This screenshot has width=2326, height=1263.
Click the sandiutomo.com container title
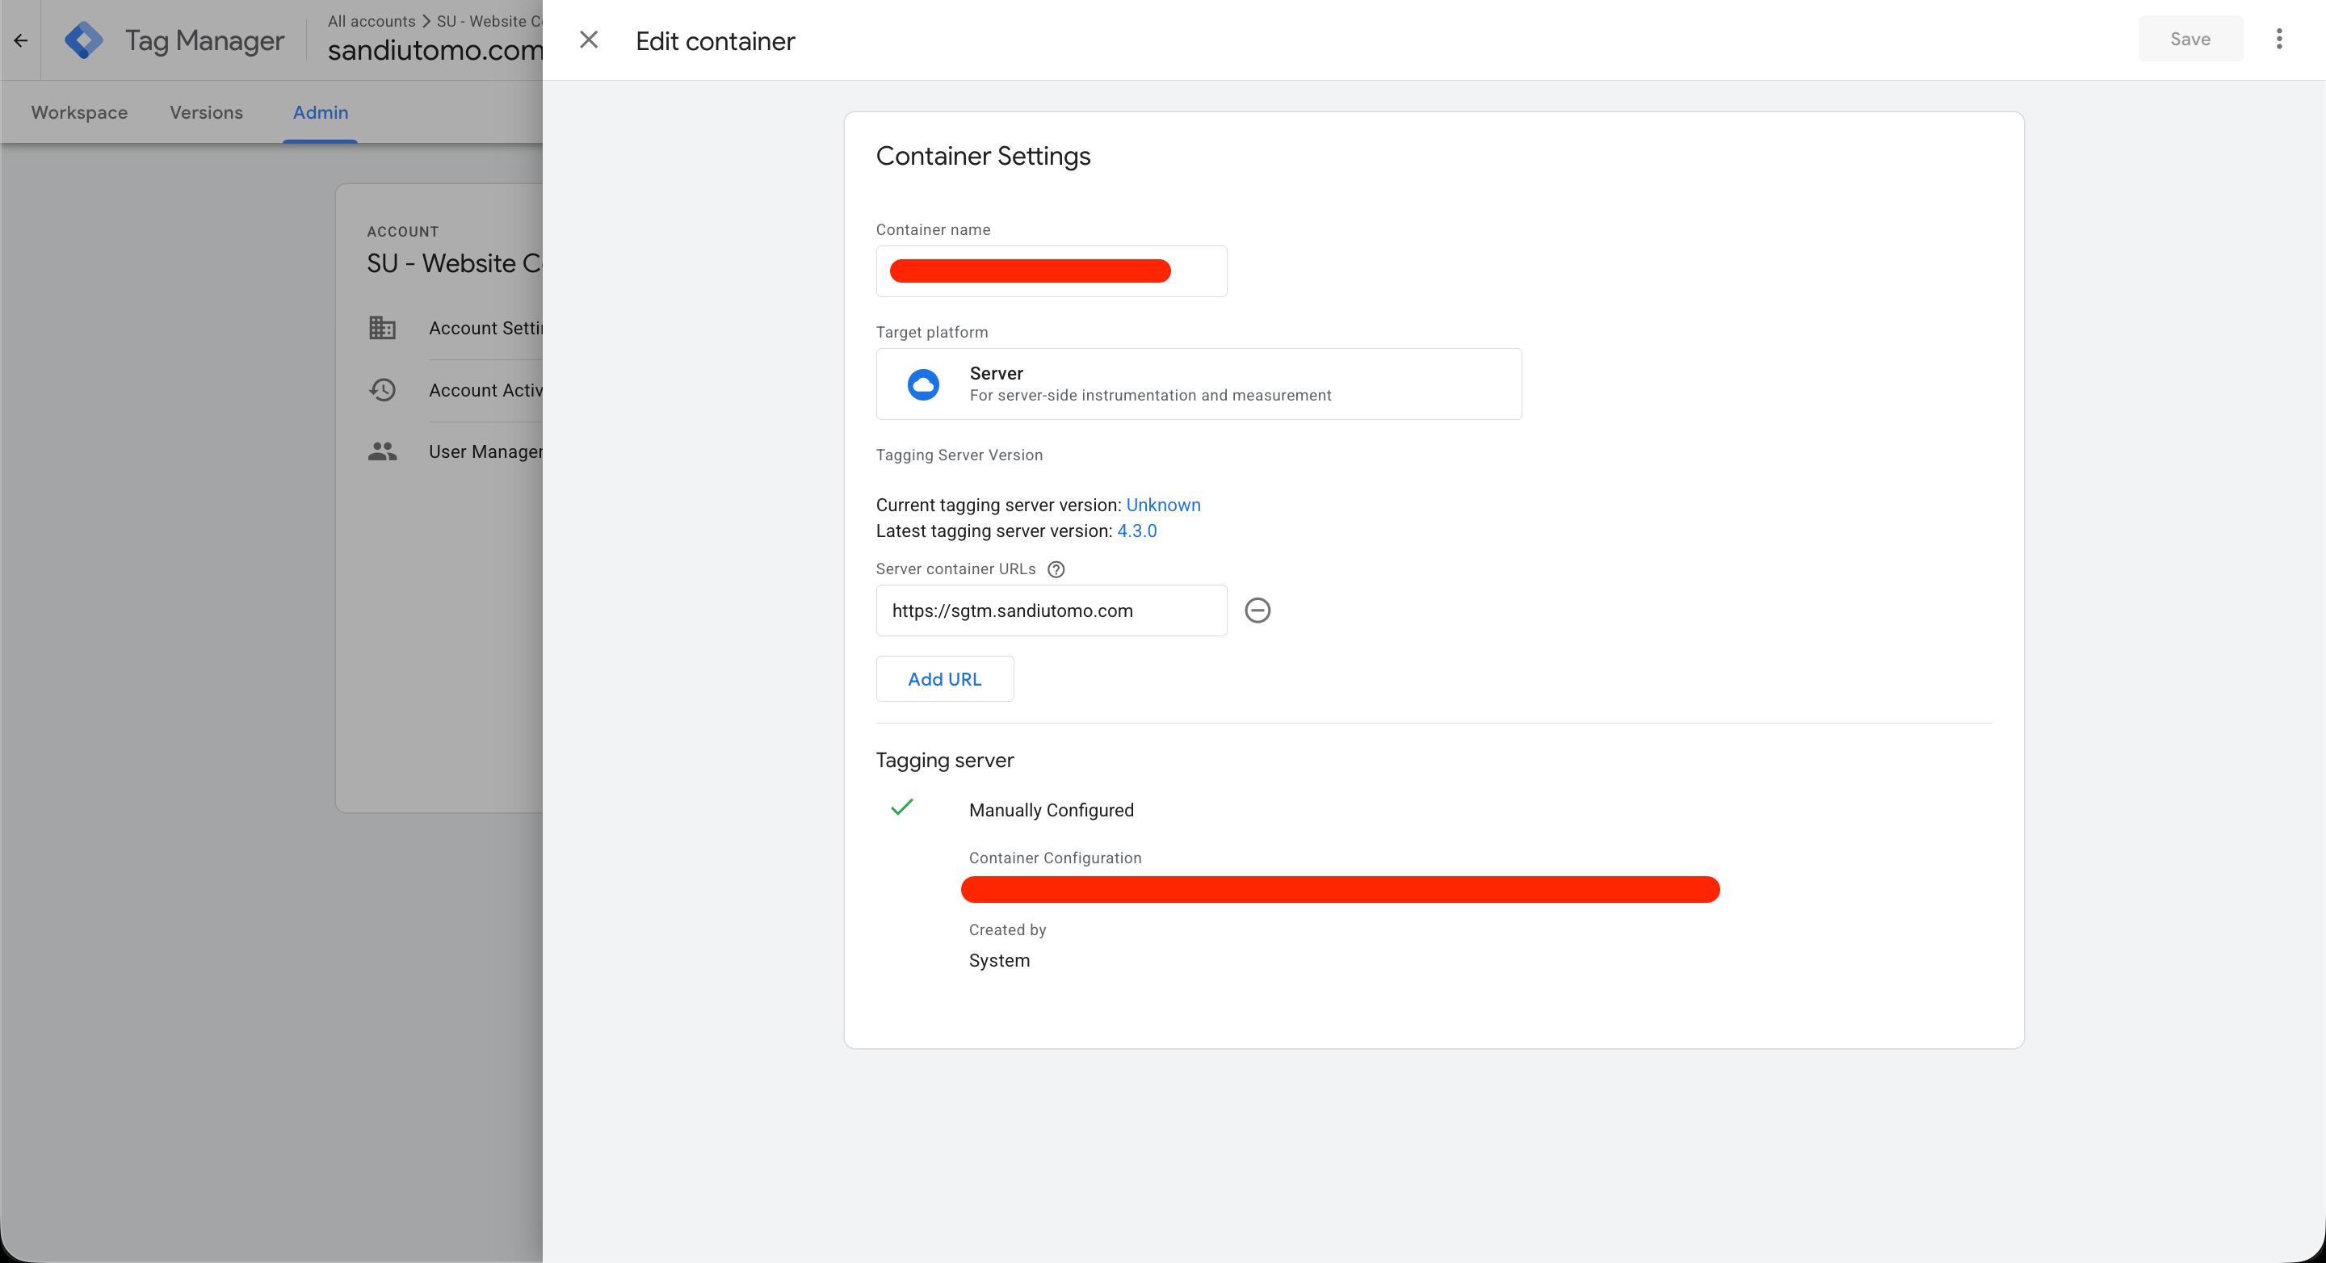point(435,51)
